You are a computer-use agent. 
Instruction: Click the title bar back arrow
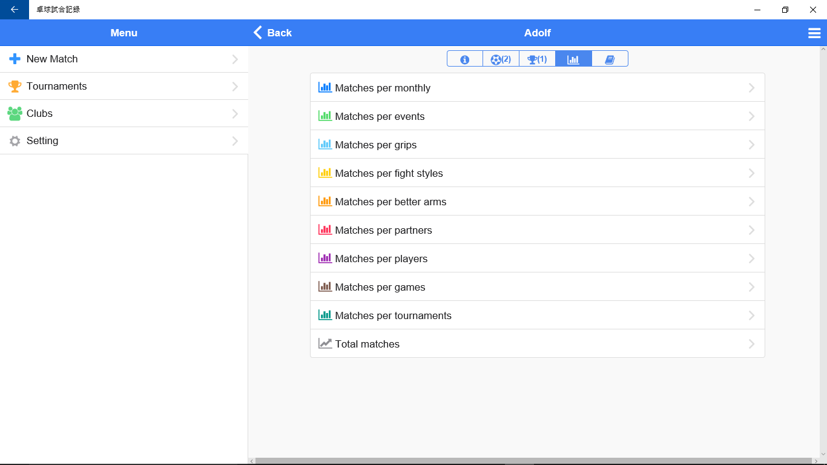pyautogui.click(x=15, y=10)
